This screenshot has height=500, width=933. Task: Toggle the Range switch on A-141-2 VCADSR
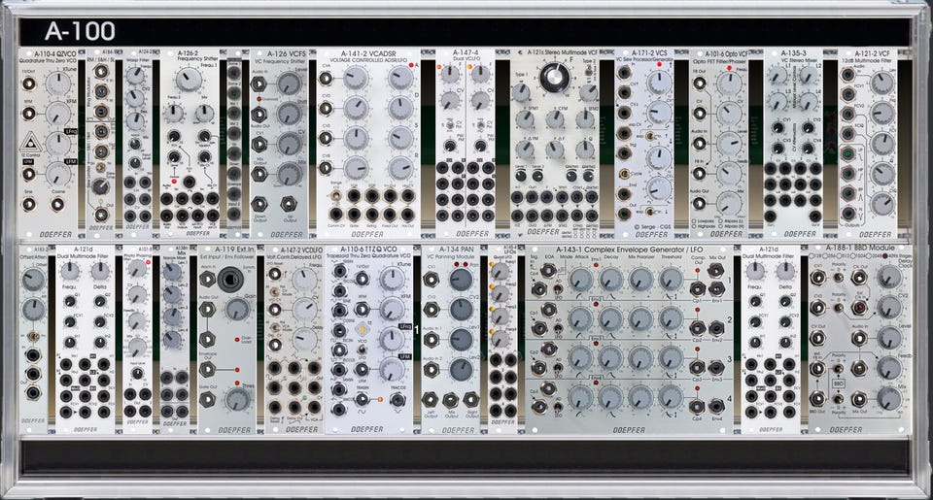pos(337,195)
